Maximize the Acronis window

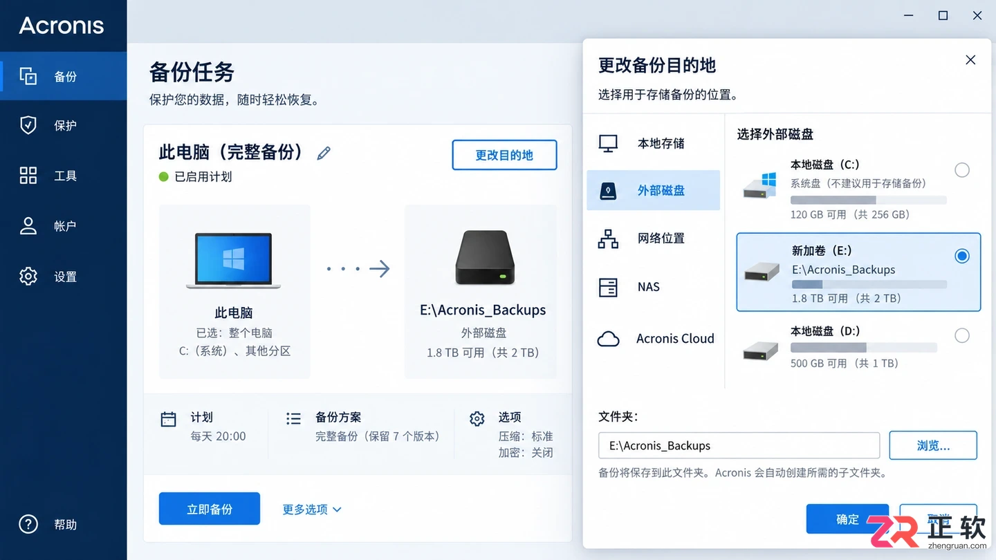click(943, 15)
